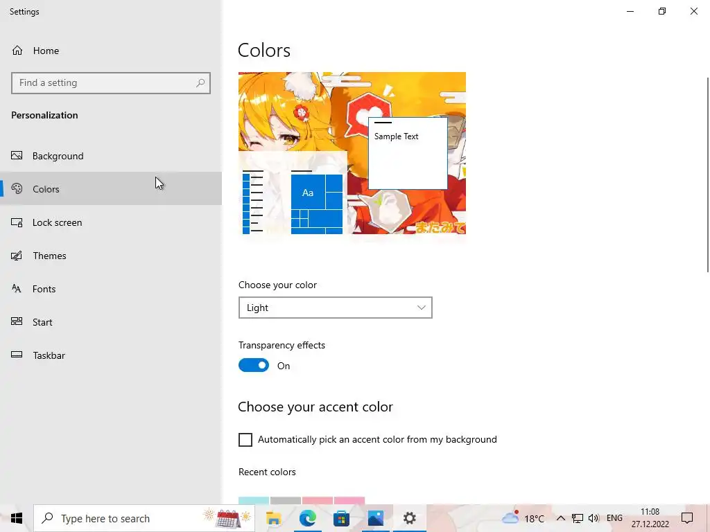Open the weather widget showing 18°C
This screenshot has width=710, height=532.
coord(523,518)
